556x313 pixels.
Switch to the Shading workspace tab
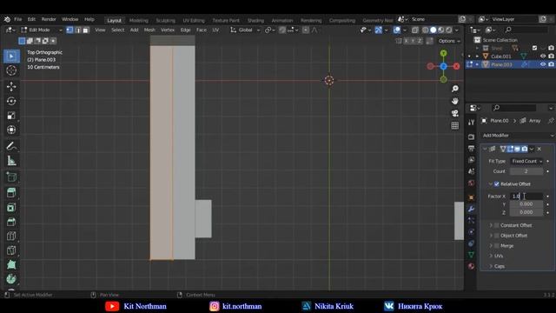255,21
